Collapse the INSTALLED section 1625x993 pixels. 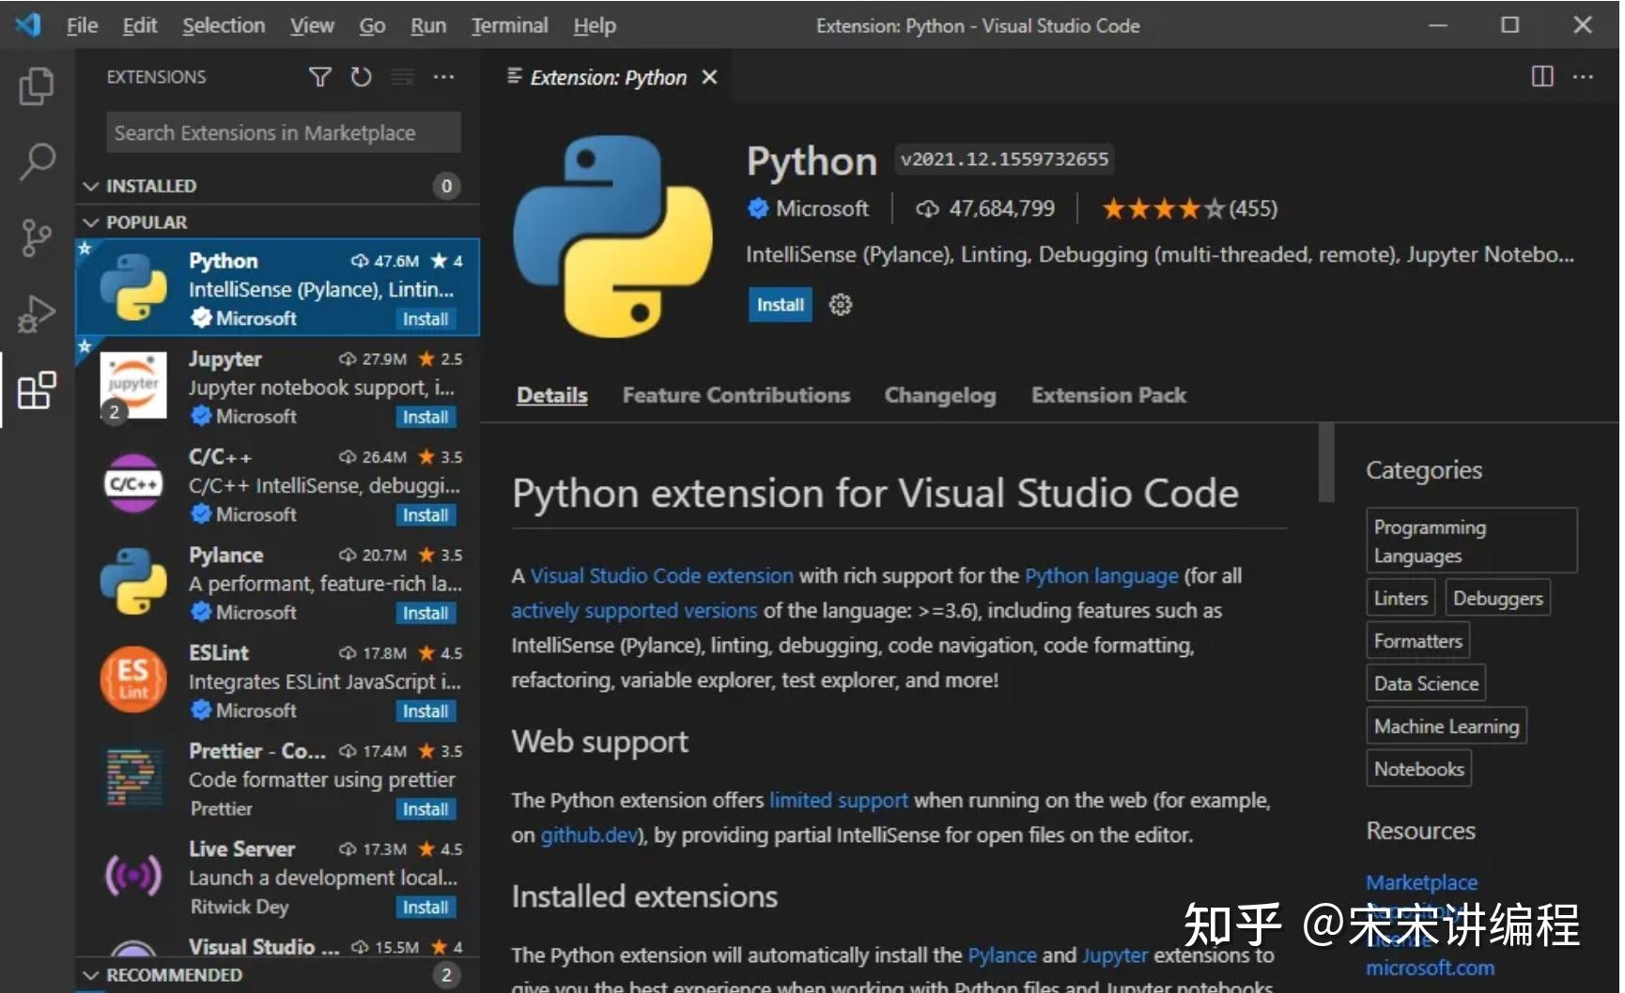click(x=91, y=185)
